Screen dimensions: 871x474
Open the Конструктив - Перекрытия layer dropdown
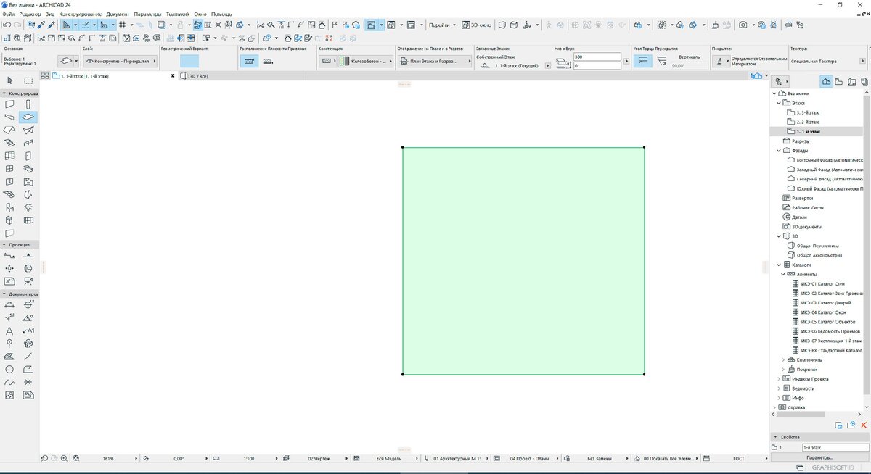tap(120, 62)
